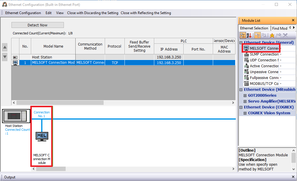Click the MAC Address column header
Viewport: 297px width, 181px height.
point(224,49)
